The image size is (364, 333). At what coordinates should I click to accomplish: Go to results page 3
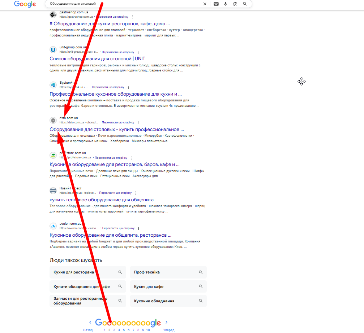click(114, 330)
